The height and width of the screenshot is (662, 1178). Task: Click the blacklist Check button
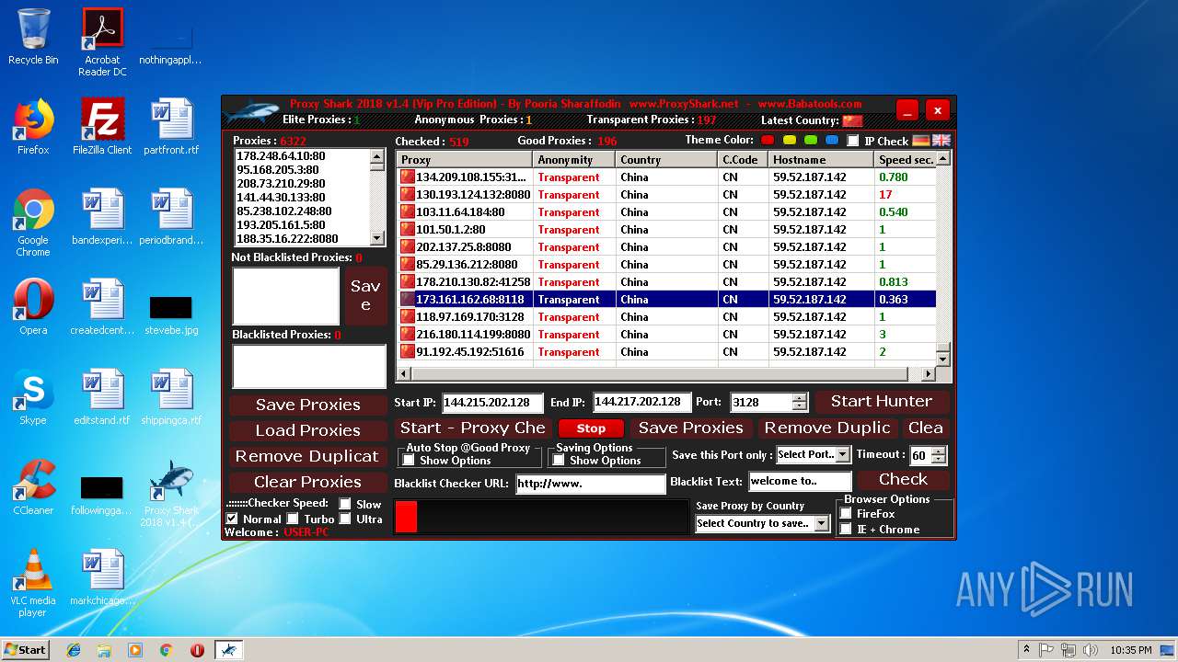pyautogui.click(x=903, y=479)
